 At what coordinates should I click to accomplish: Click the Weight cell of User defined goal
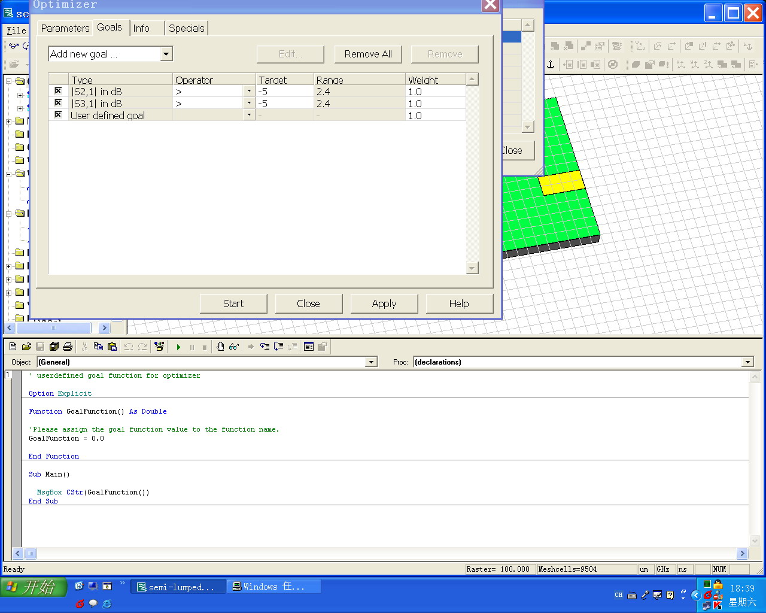tap(436, 116)
